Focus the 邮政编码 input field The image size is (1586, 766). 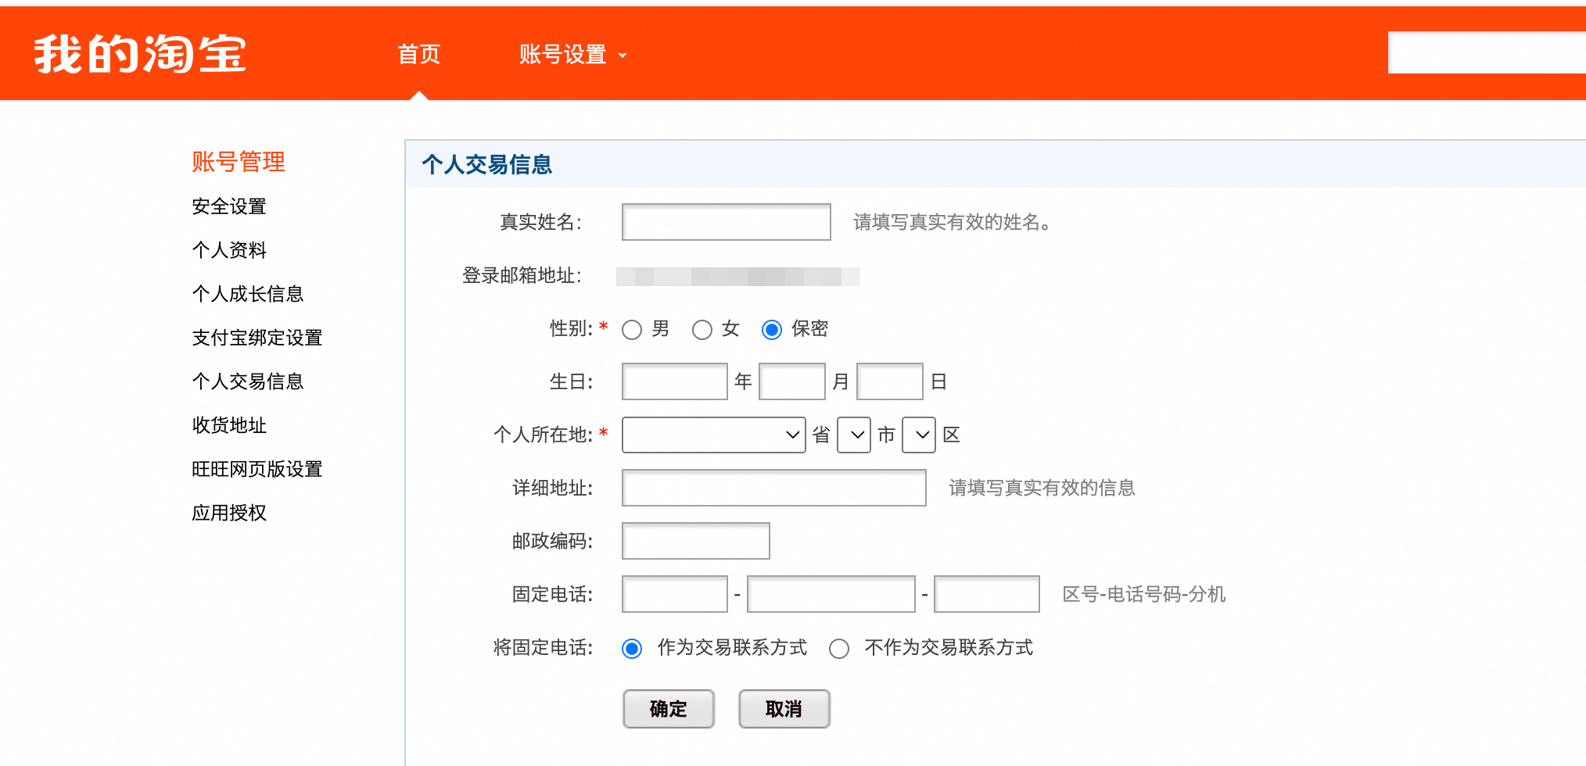695,541
